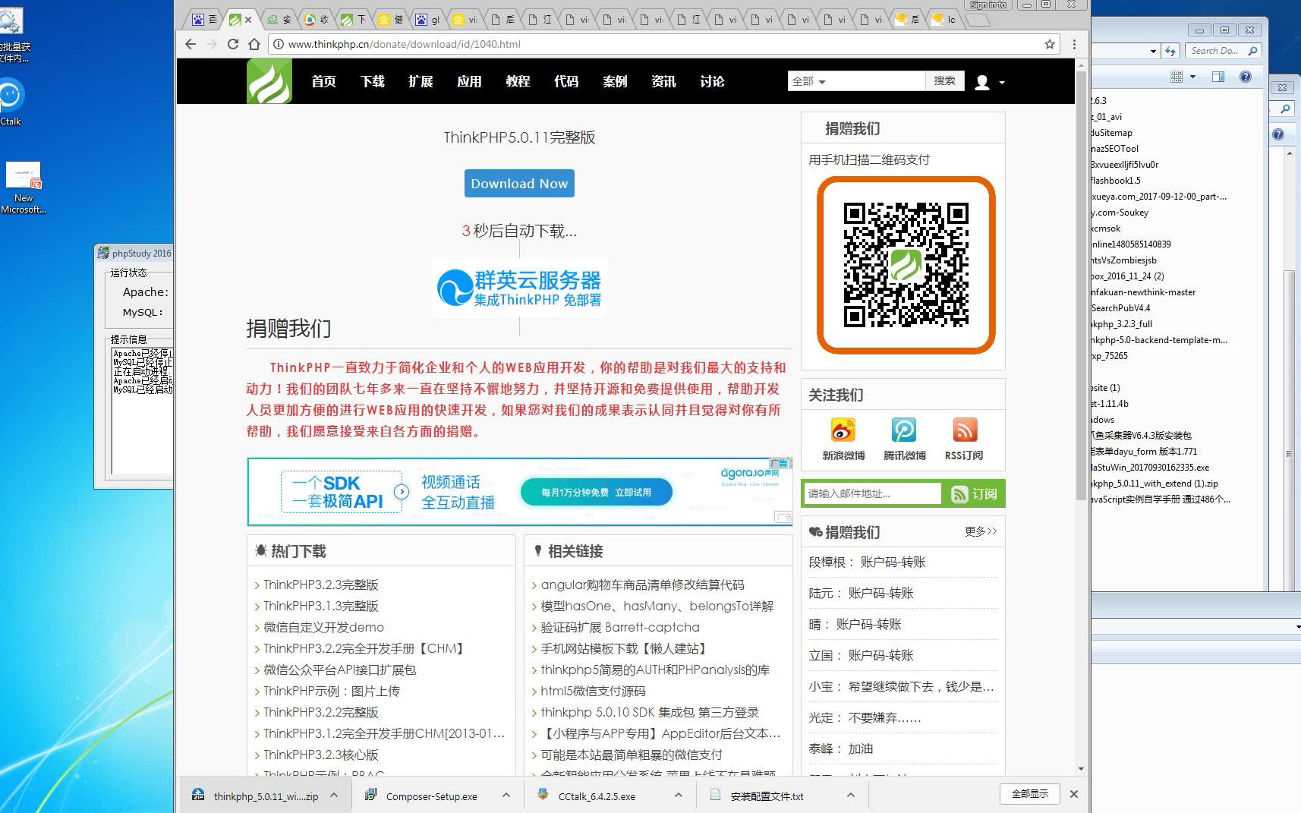Viewport: 1301px width, 813px height.
Task: Select thinkphp_3.2.3_full in Explorer list
Action: (1122, 324)
